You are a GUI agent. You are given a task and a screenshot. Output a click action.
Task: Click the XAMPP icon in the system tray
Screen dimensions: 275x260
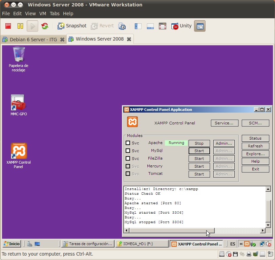point(246,244)
